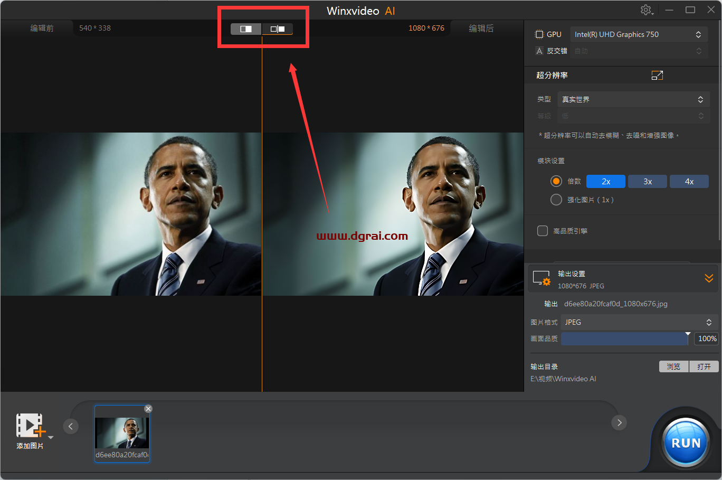This screenshot has width=722, height=480.
Task: Click the Add Image film icon
Action: 30,426
